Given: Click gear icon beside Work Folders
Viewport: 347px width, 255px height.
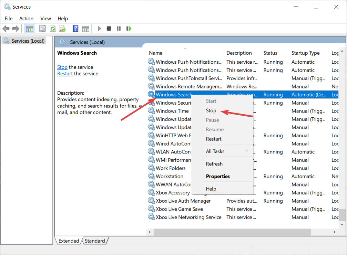Looking at the screenshot, I should [151, 168].
